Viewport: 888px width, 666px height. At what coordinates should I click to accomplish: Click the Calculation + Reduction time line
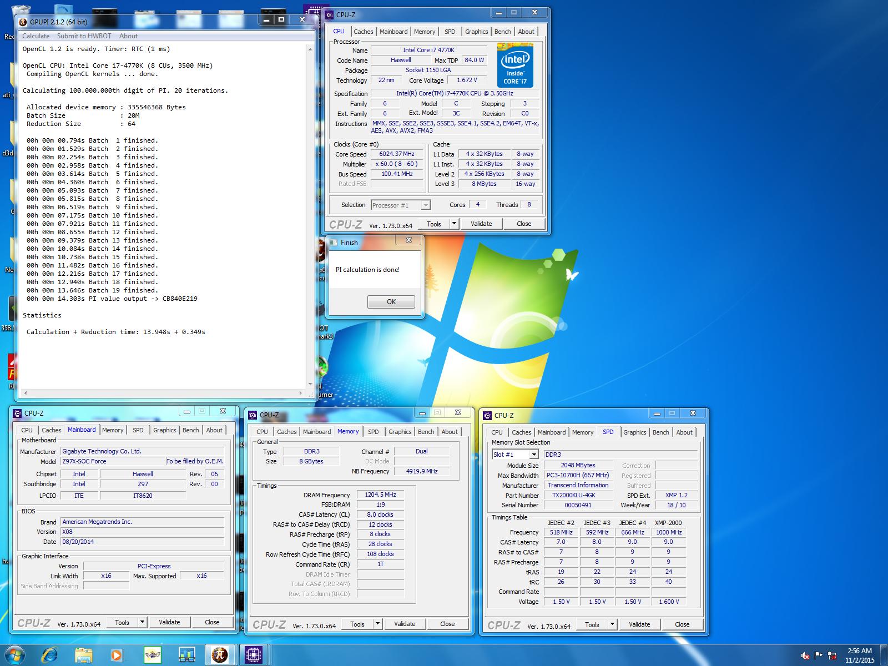(x=115, y=332)
